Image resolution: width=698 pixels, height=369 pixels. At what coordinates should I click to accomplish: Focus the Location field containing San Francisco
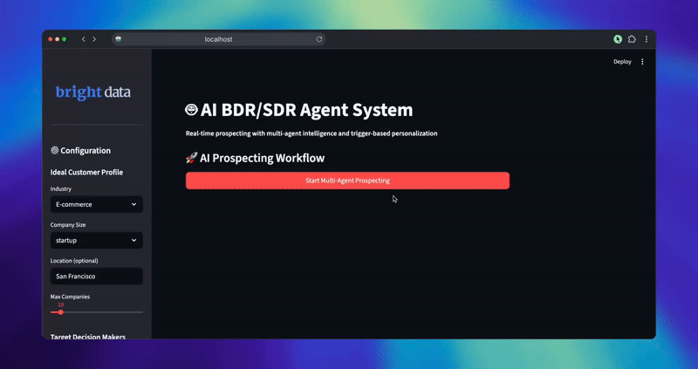pyautogui.click(x=96, y=276)
